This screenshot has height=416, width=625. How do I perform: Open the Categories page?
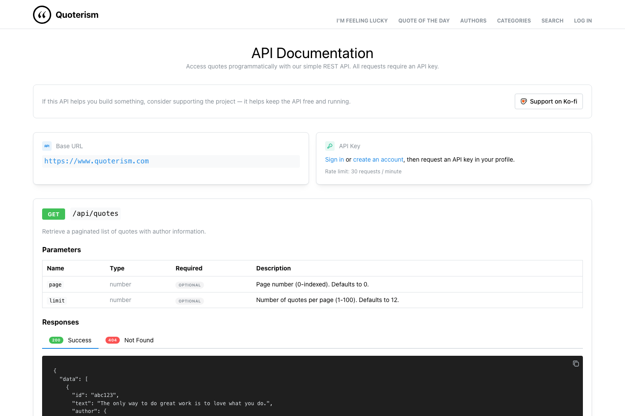tap(514, 20)
